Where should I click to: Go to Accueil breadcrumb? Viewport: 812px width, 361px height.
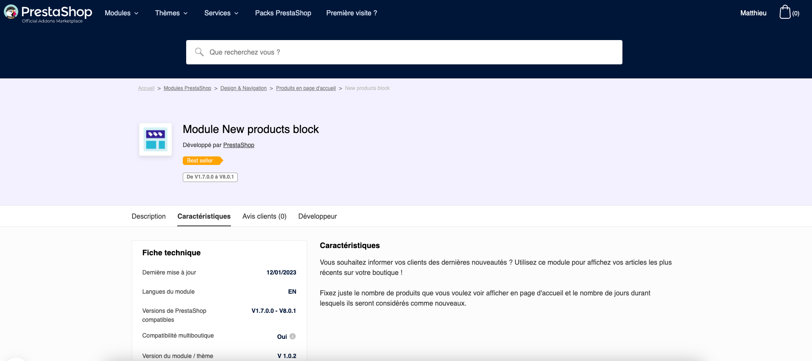tap(146, 88)
